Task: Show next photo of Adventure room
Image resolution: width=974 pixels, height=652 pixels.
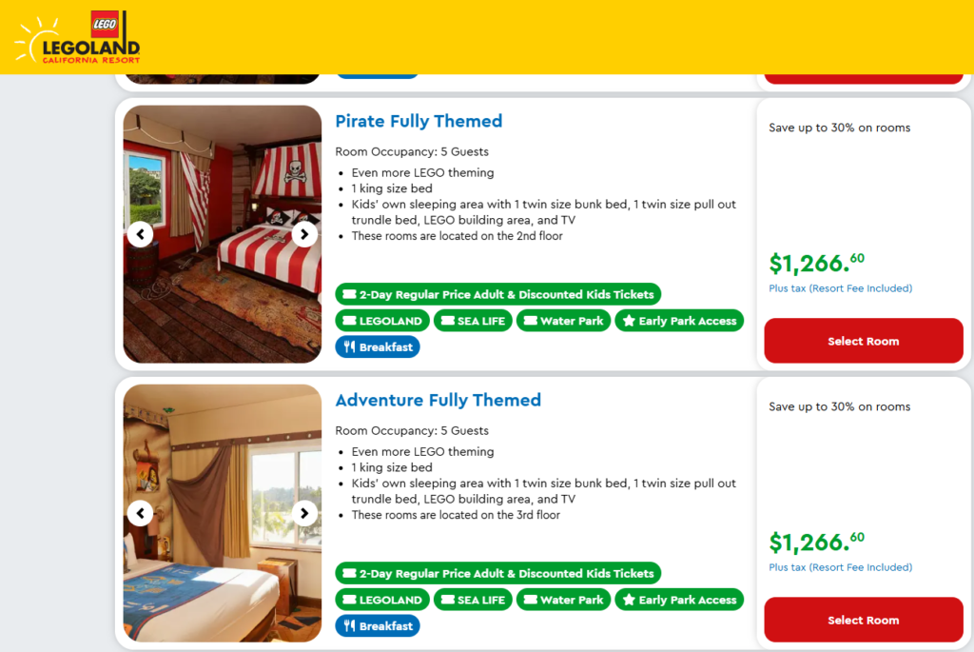Action: (304, 514)
